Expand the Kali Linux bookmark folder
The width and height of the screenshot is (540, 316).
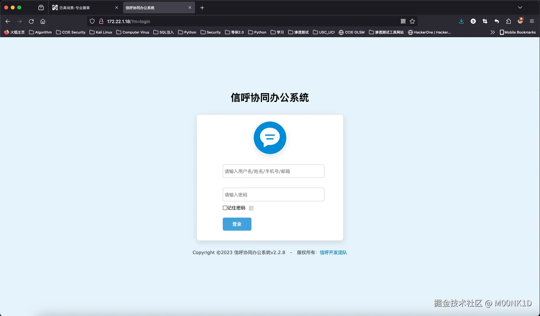tap(101, 32)
